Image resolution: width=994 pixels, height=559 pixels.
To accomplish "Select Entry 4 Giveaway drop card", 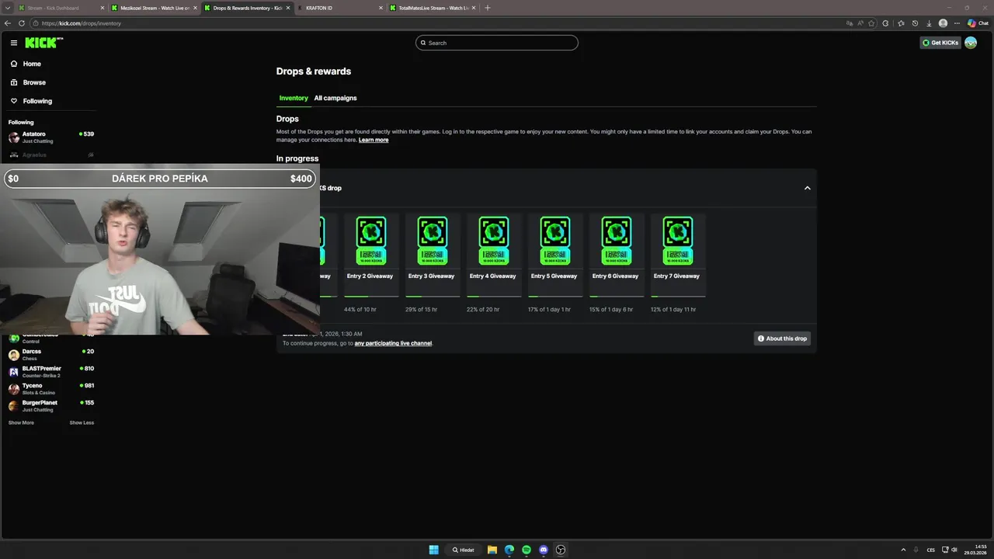I will (x=493, y=255).
